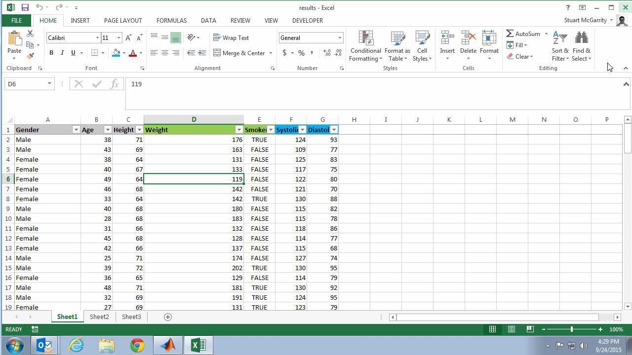This screenshot has width=632, height=355.
Task: Click the Increase Decimal icon
Action: [x=327, y=53]
